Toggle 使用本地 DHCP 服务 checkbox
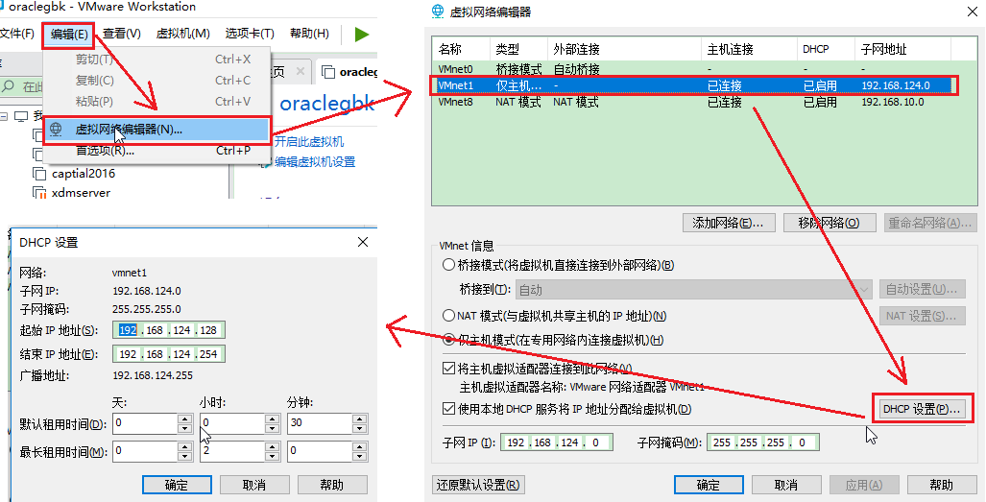 [448, 409]
